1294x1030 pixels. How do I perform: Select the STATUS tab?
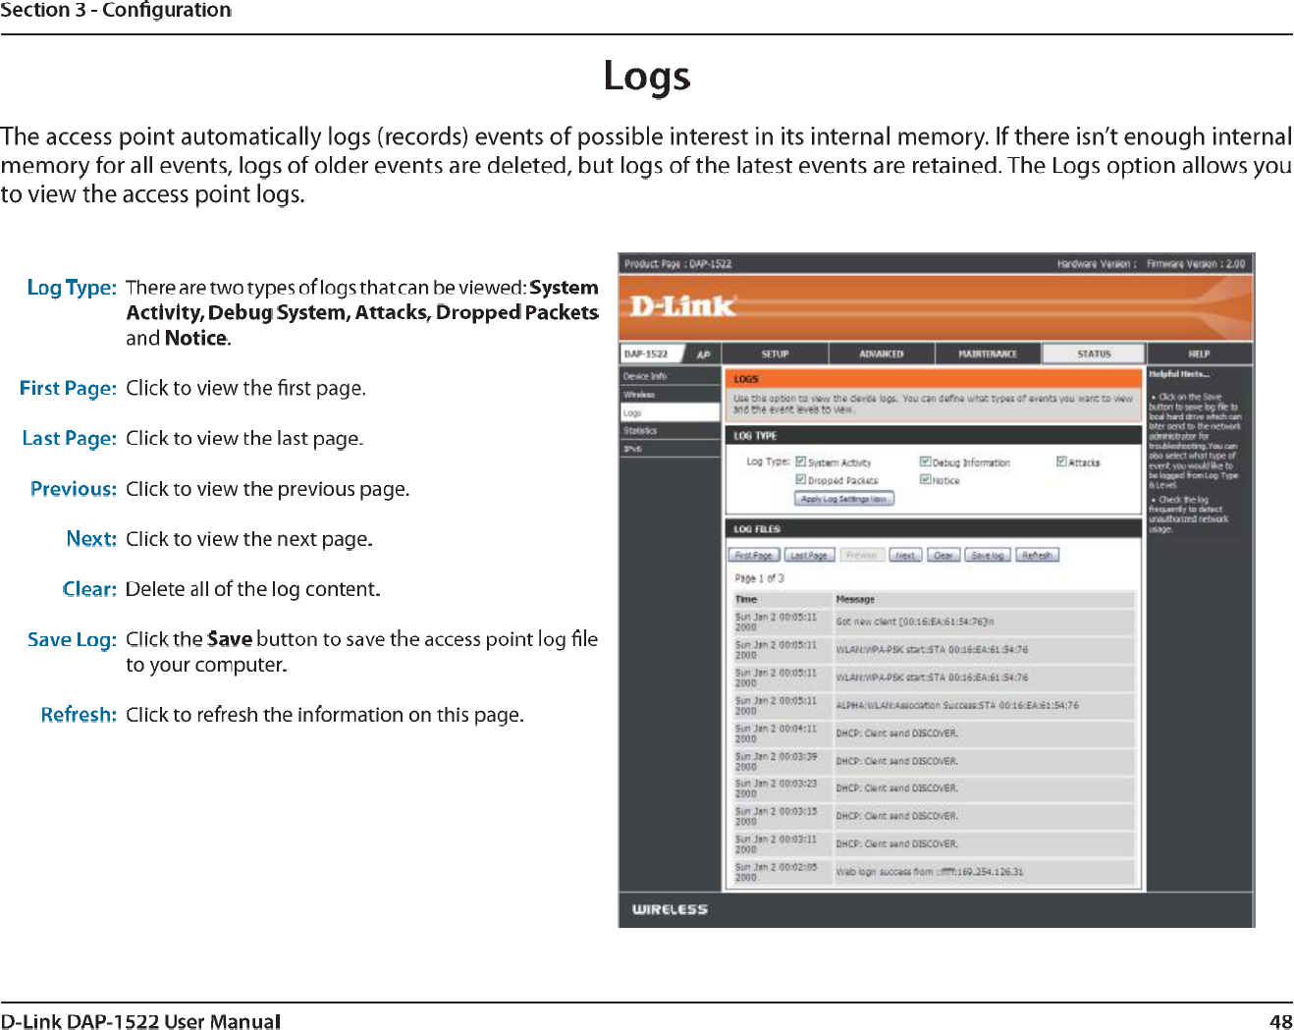pyautogui.click(x=1094, y=353)
